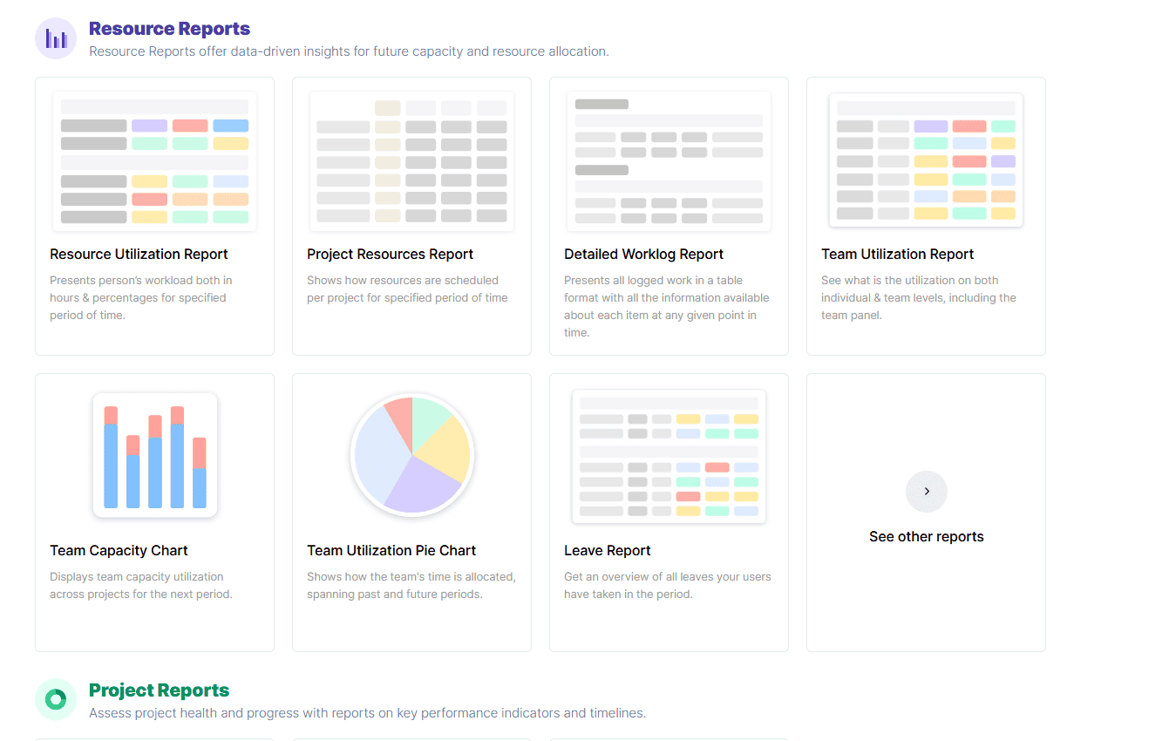Click the Detailed Worklog Report table illustration
This screenshot has height=741, width=1169.
pos(669,158)
